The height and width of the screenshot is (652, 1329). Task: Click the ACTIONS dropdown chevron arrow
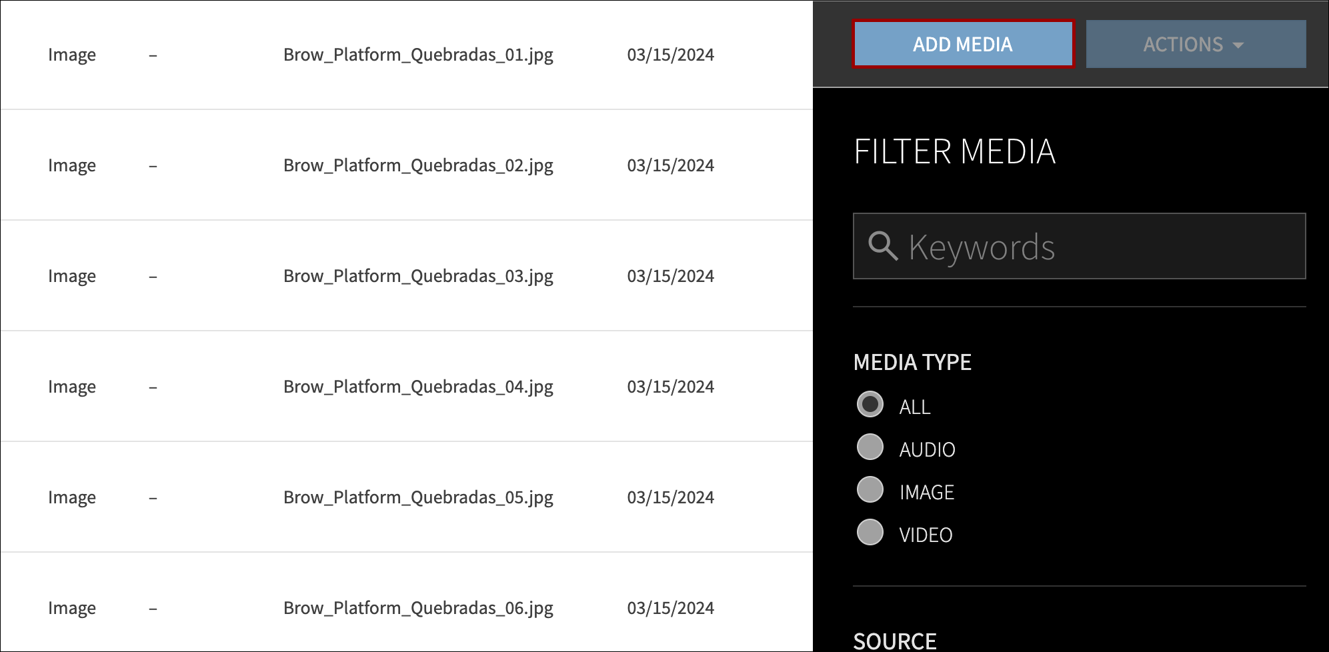click(x=1238, y=45)
